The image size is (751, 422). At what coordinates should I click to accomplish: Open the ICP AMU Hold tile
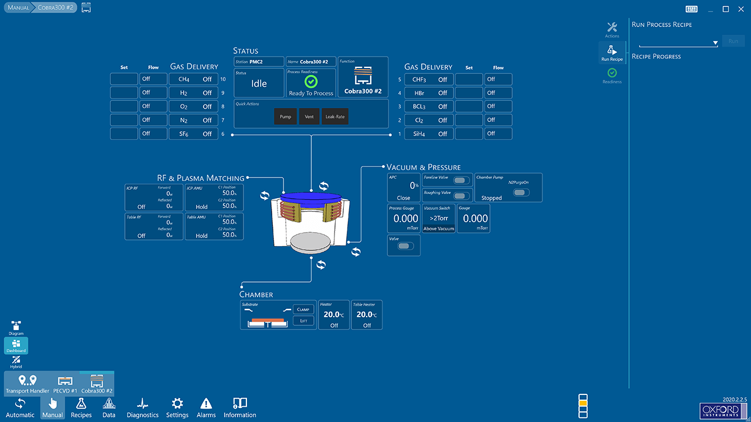click(214, 198)
